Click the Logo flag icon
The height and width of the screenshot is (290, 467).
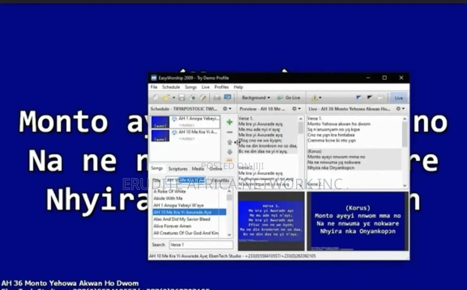point(358,98)
